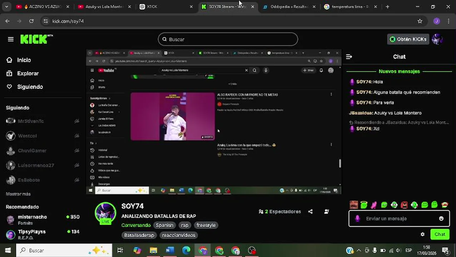Click the follow user icon beside share
This screenshot has height=257, width=456.
[326, 212]
